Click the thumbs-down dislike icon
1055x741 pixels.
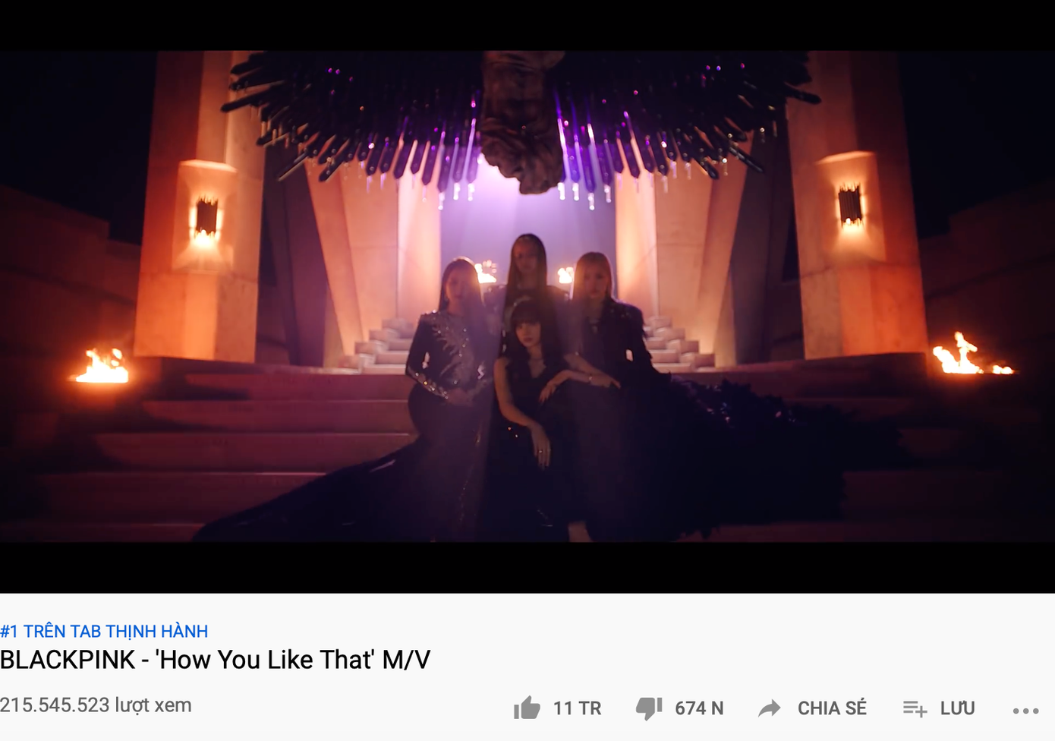(649, 708)
